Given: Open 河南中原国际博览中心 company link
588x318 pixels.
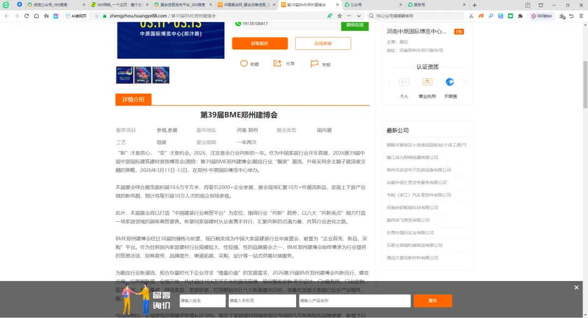Looking at the screenshot, I should click(x=416, y=32).
